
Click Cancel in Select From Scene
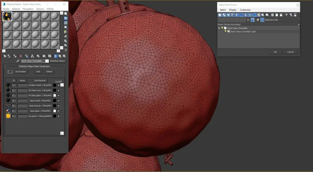click(x=291, y=52)
